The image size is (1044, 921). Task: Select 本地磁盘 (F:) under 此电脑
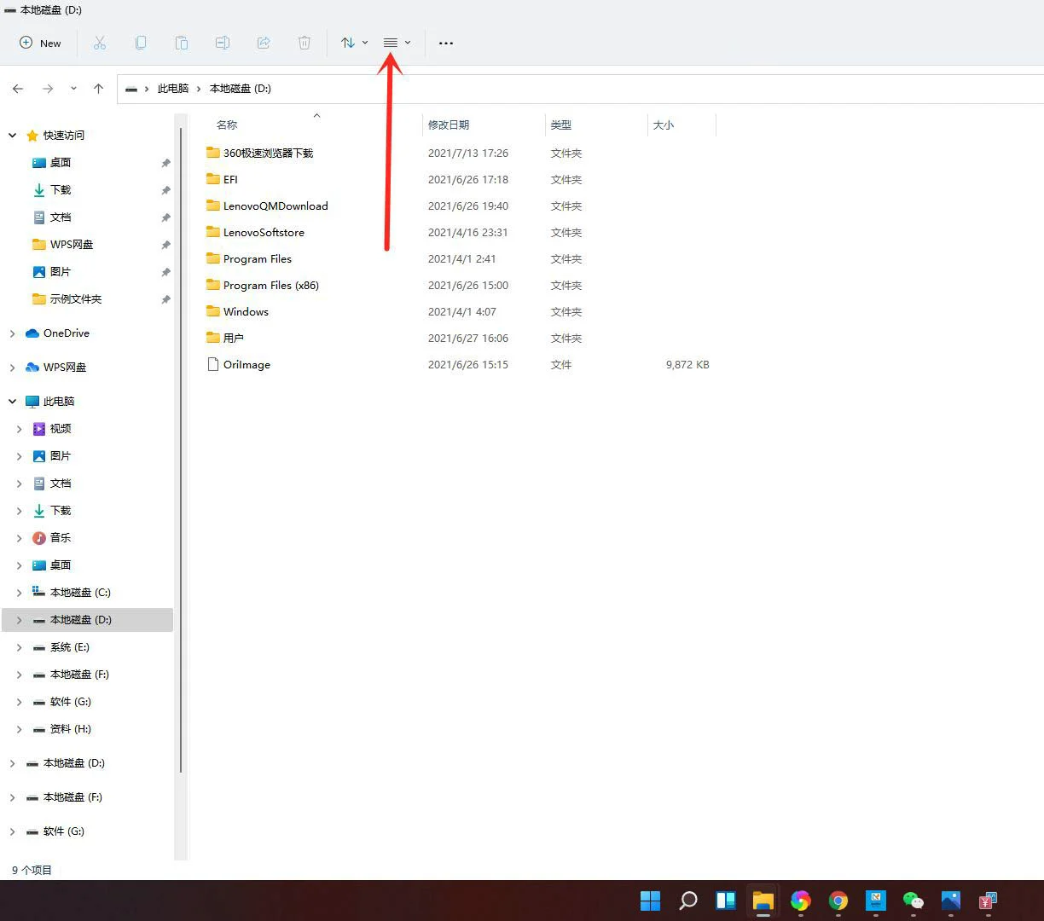coord(71,675)
